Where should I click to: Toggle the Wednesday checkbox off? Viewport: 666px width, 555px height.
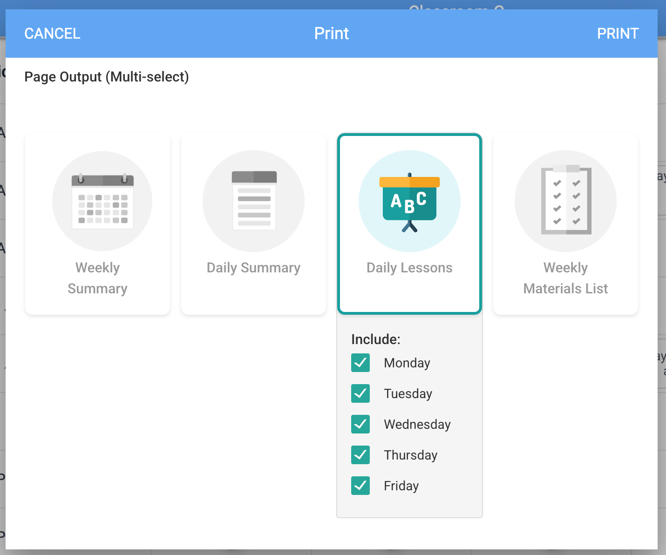pyautogui.click(x=360, y=424)
